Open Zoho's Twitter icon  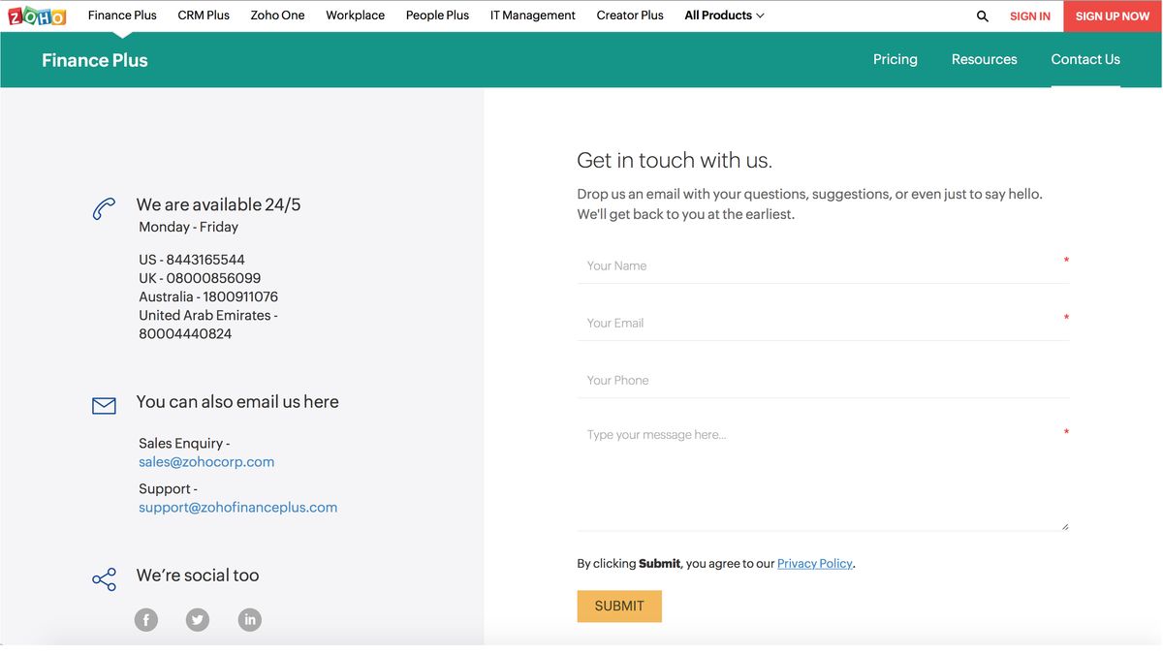click(x=198, y=619)
